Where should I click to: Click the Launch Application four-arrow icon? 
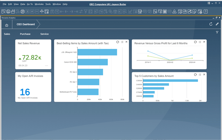coord(42,12)
